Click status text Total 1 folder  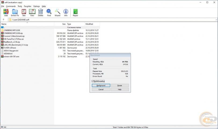[x=130, y=127]
